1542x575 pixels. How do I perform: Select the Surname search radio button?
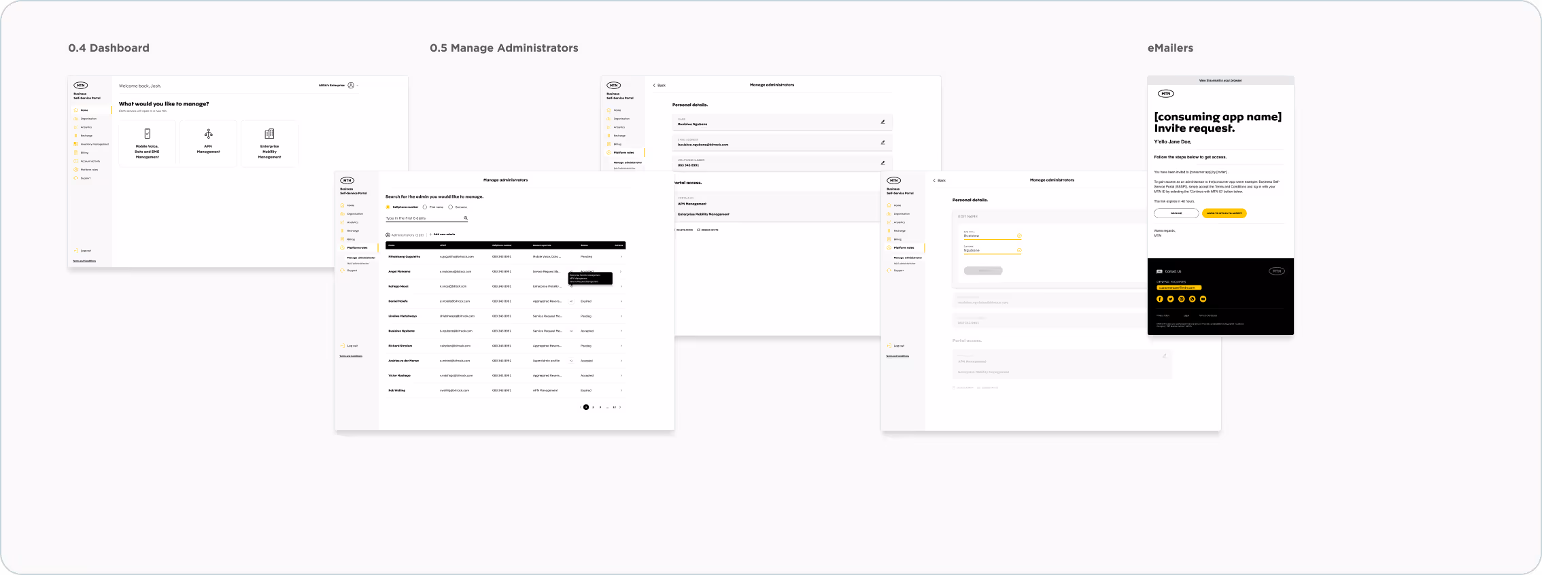(x=450, y=207)
